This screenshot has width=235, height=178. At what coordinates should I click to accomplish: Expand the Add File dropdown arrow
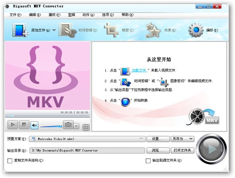(54, 30)
